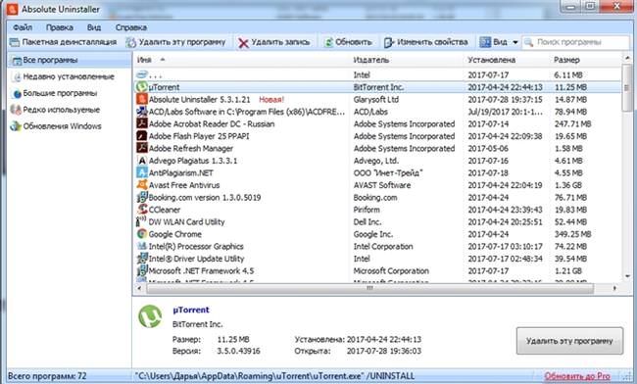Click the large µTorrent logo in details panel
The height and width of the screenshot is (384, 637).
tap(150, 316)
